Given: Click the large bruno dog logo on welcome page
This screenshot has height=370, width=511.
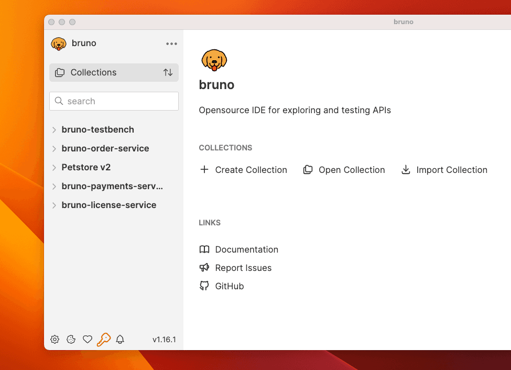Looking at the screenshot, I should 214,60.
